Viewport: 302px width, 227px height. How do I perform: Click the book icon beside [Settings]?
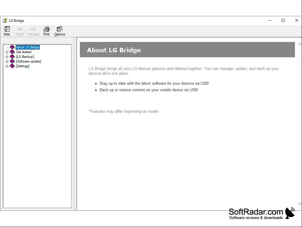[x=12, y=66]
